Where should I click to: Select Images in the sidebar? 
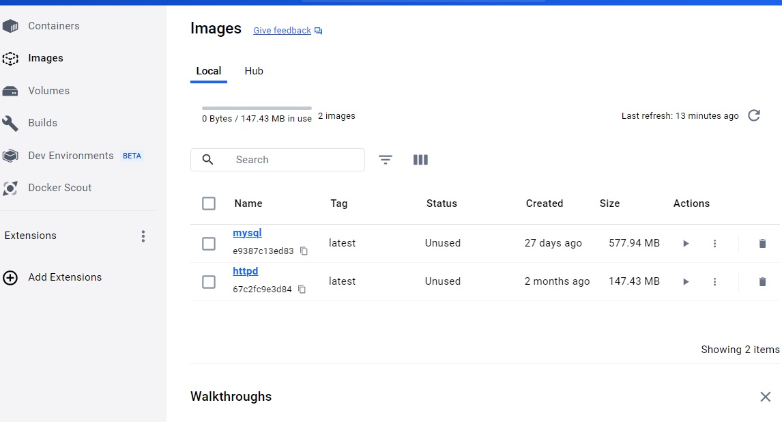coord(46,58)
